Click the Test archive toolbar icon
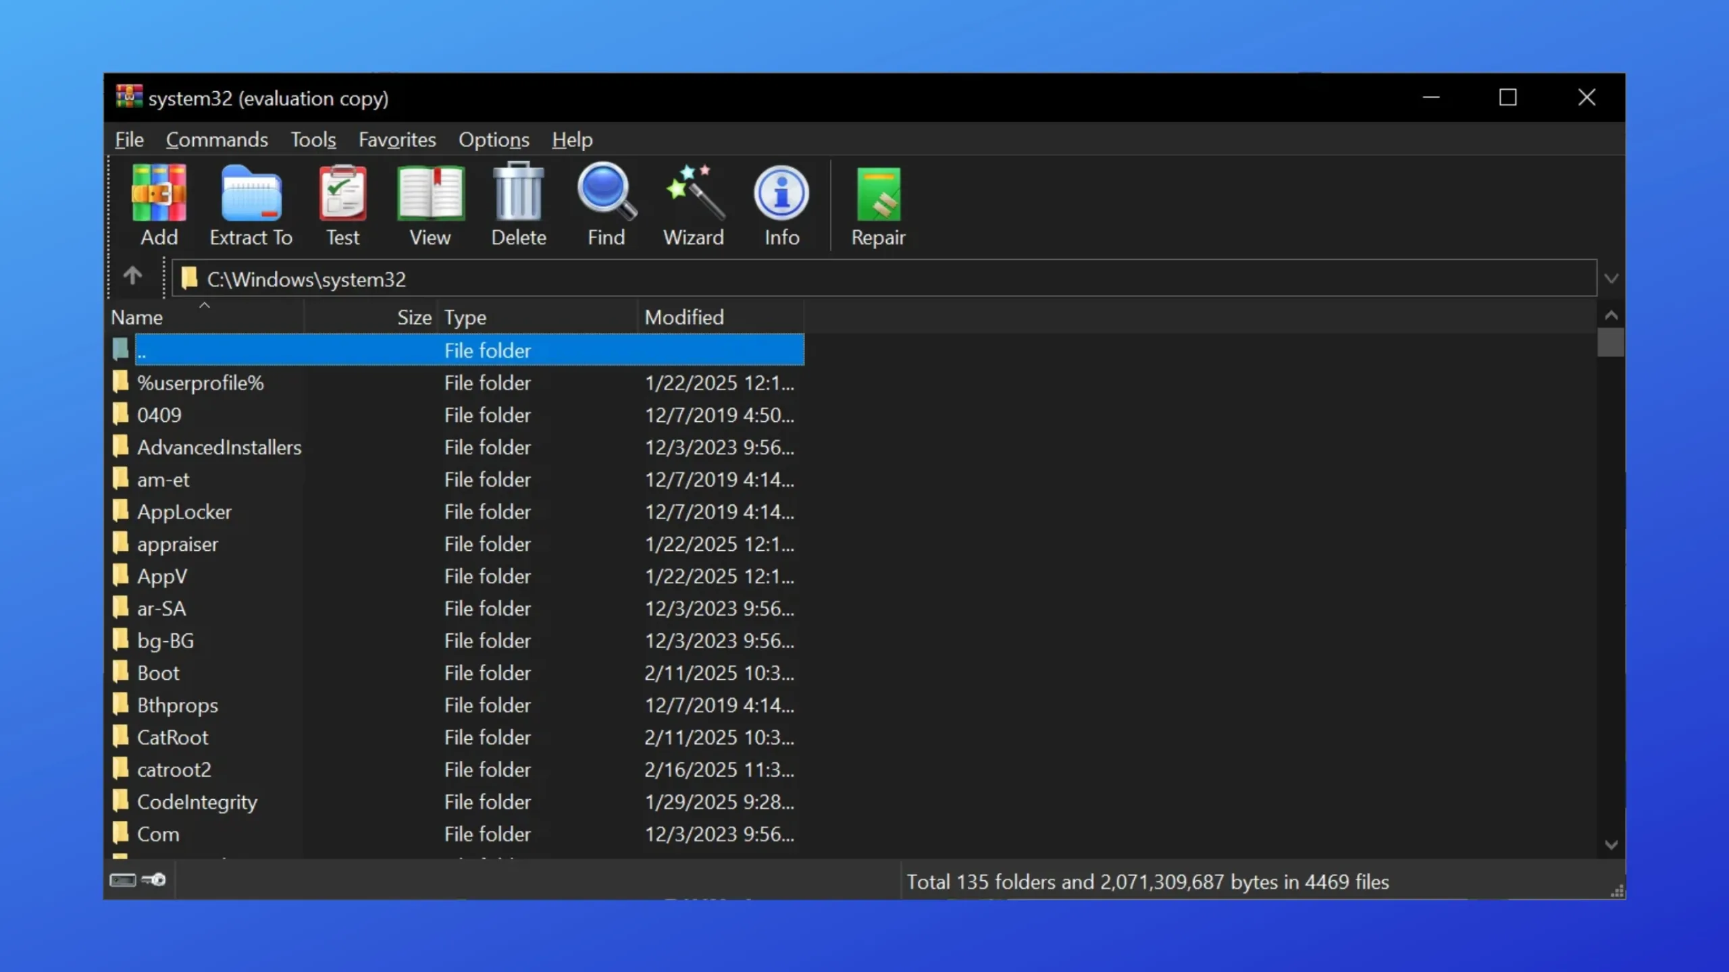 click(342, 194)
